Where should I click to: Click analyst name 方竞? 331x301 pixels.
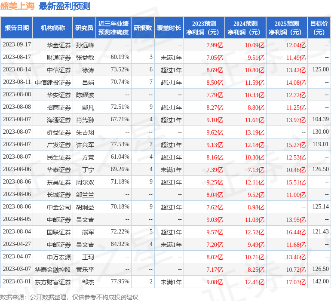click(88, 157)
